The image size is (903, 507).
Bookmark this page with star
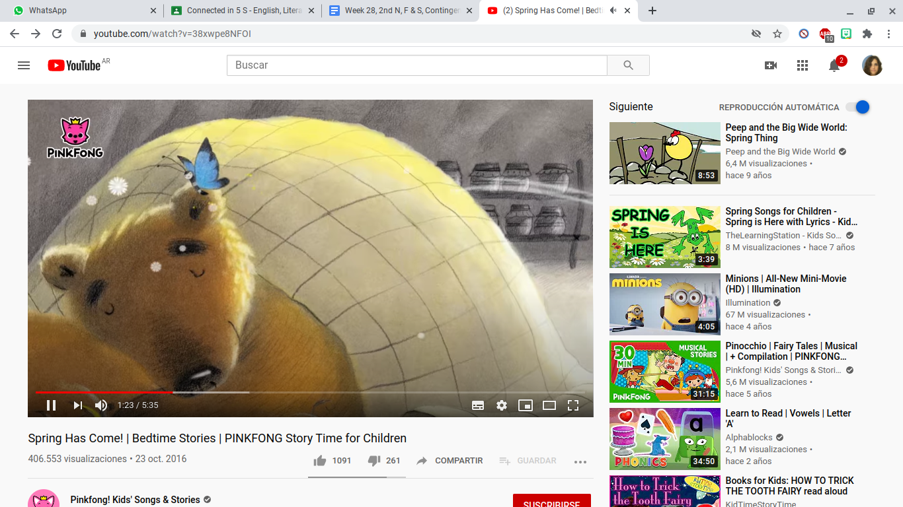coord(777,34)
